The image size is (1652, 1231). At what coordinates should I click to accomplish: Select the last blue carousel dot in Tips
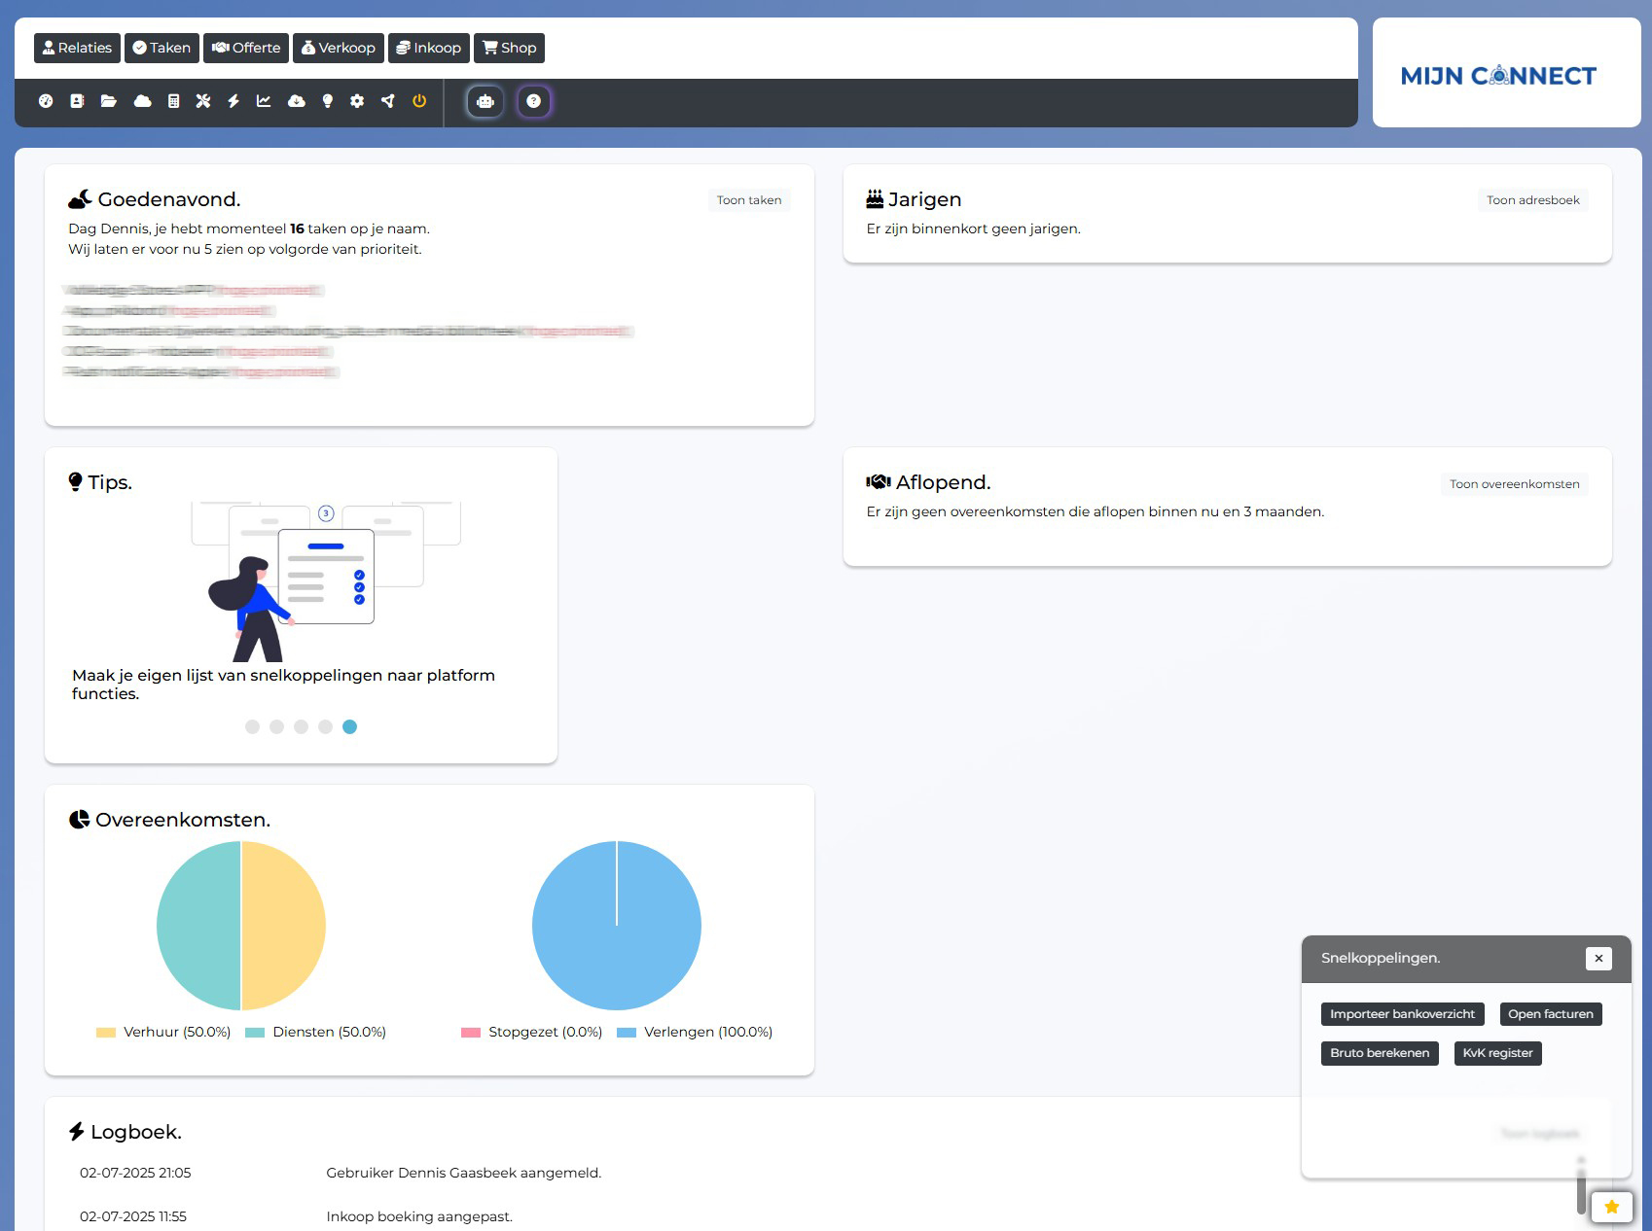[x=349, y=726]
